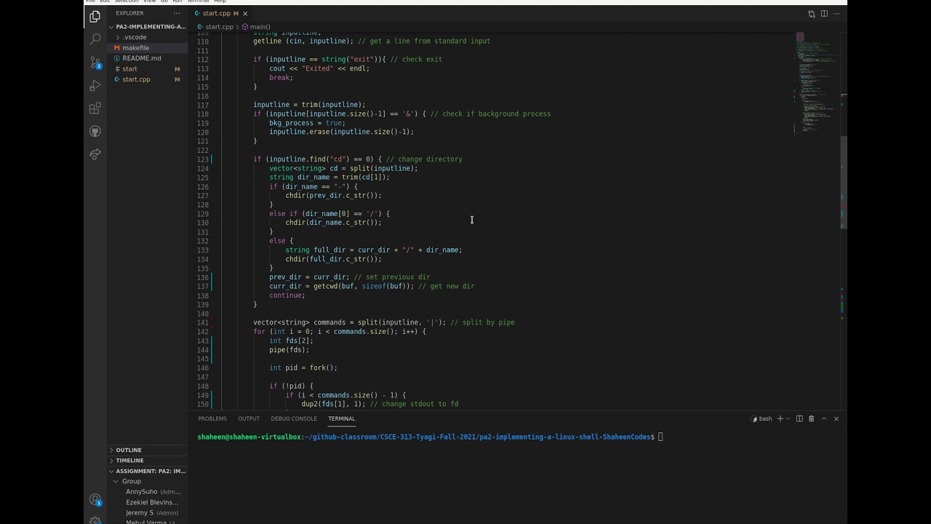Select member Jeremy S in Group list
This screenshot has height=524, width=931.
tap(148, 512)
